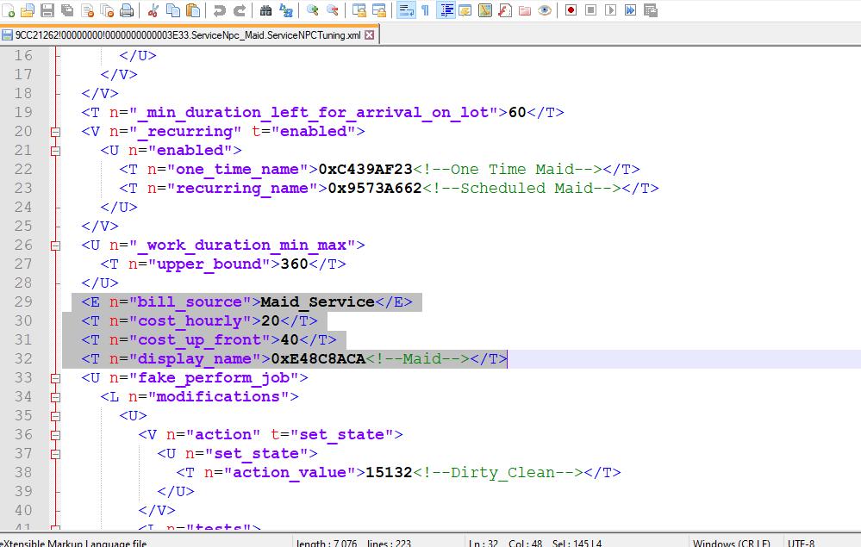This screenshot has width=861, height=547.
Task: Collapse the _work_duration_min_max fold at line 26
Action: pos(56,246)
